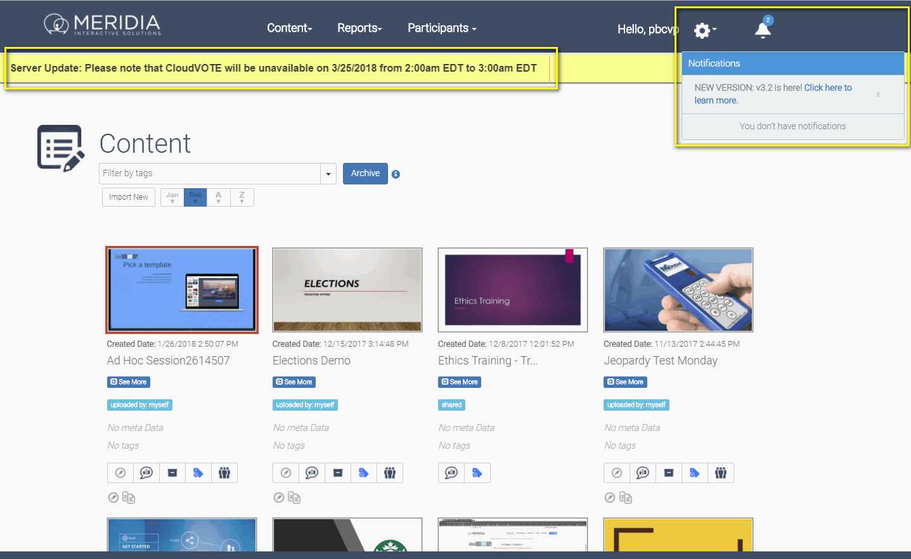Viewport: 911px width, 559px height.
Task: Open the Reports menu in navbar
Action: 359,28
